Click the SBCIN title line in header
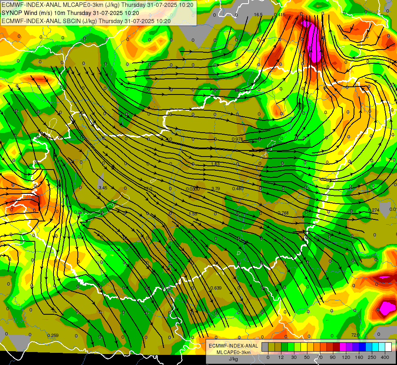397x365 pixels. [86, 21]
